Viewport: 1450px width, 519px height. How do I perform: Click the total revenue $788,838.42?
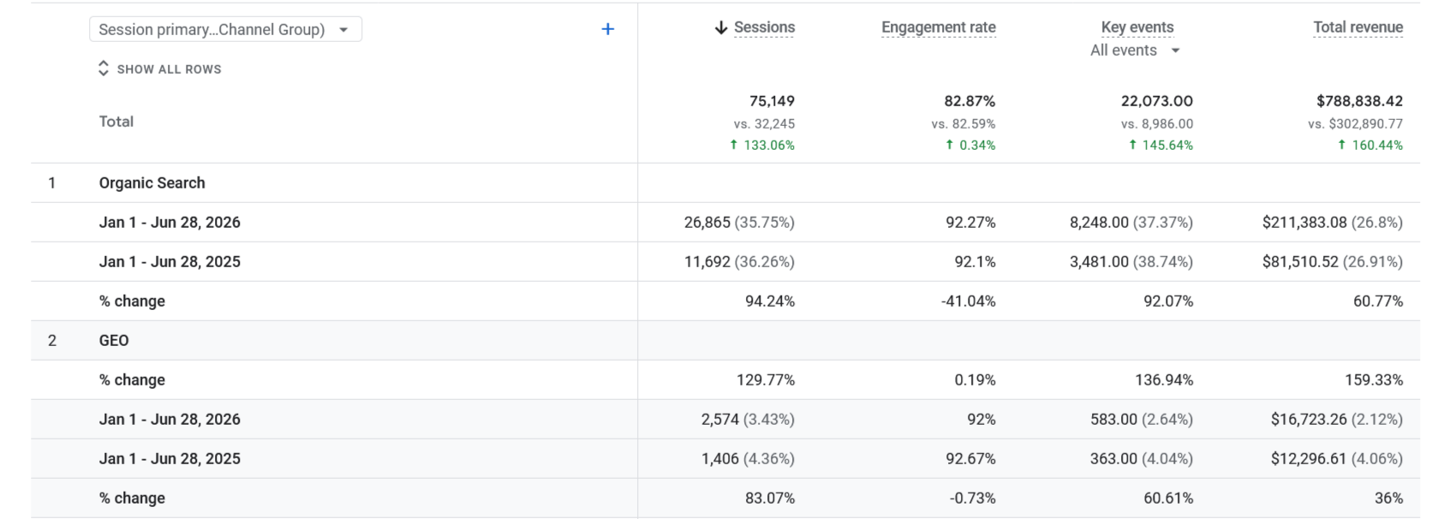(x=1360, y=101)
